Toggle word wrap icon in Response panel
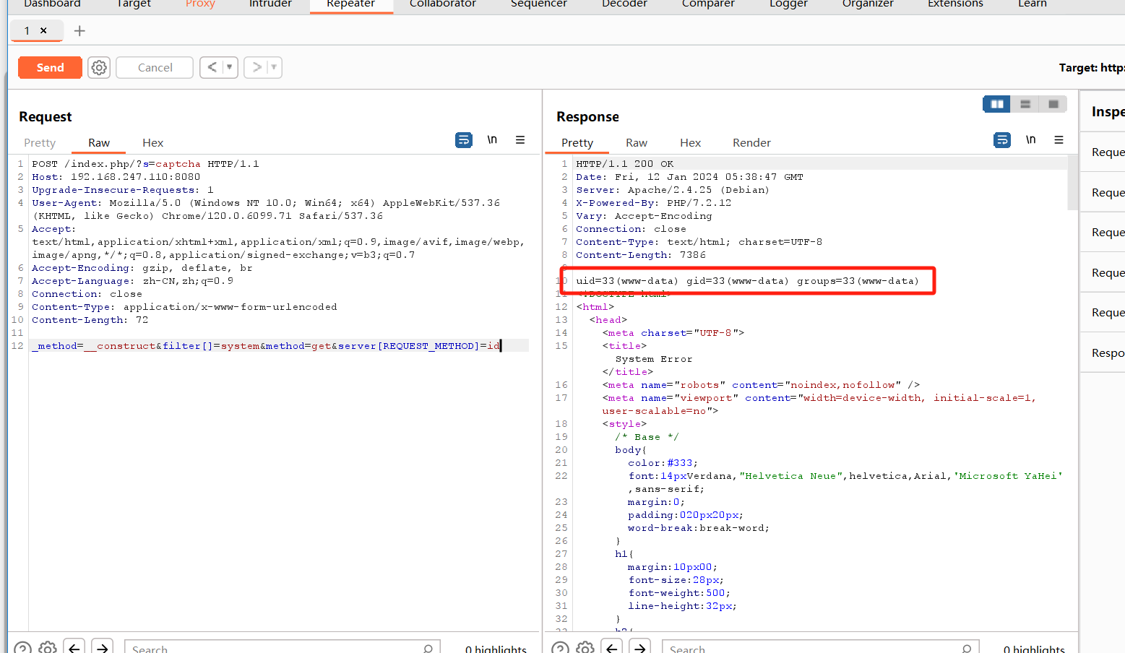This screenshot has height=653, width=1125. pyautogui.click(x=1002, y=140)
